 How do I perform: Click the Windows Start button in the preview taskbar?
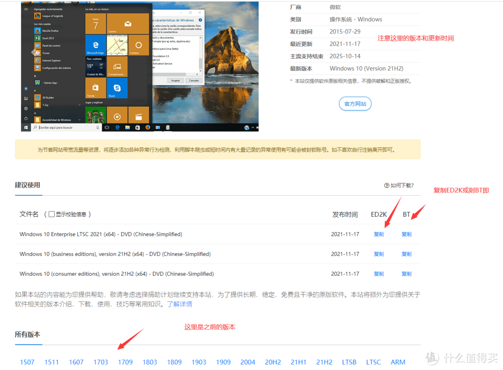tap(26, 127)
